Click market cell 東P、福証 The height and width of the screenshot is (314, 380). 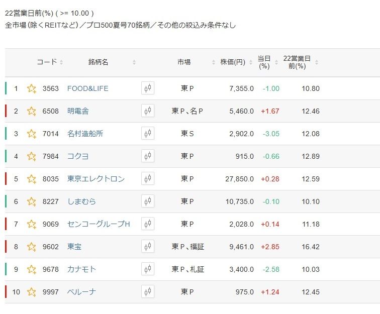click(x=188, y=247)
